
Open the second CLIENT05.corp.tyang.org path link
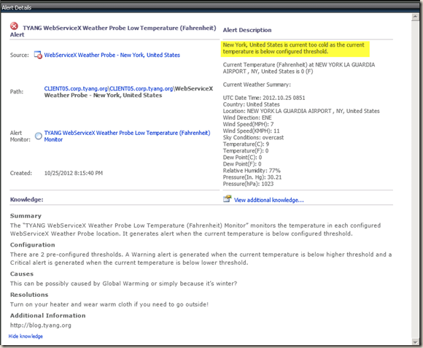tap(141, 89)
